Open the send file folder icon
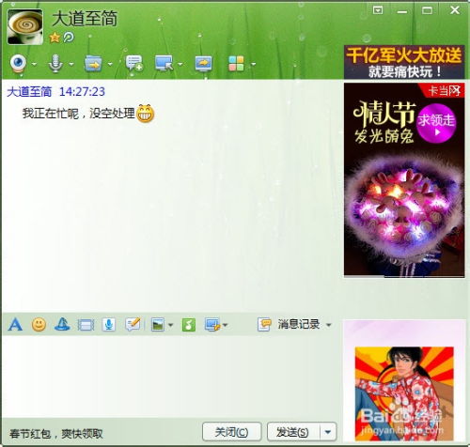Image resolution: width=470 pixels, height=447 pixels. [93, 64]
